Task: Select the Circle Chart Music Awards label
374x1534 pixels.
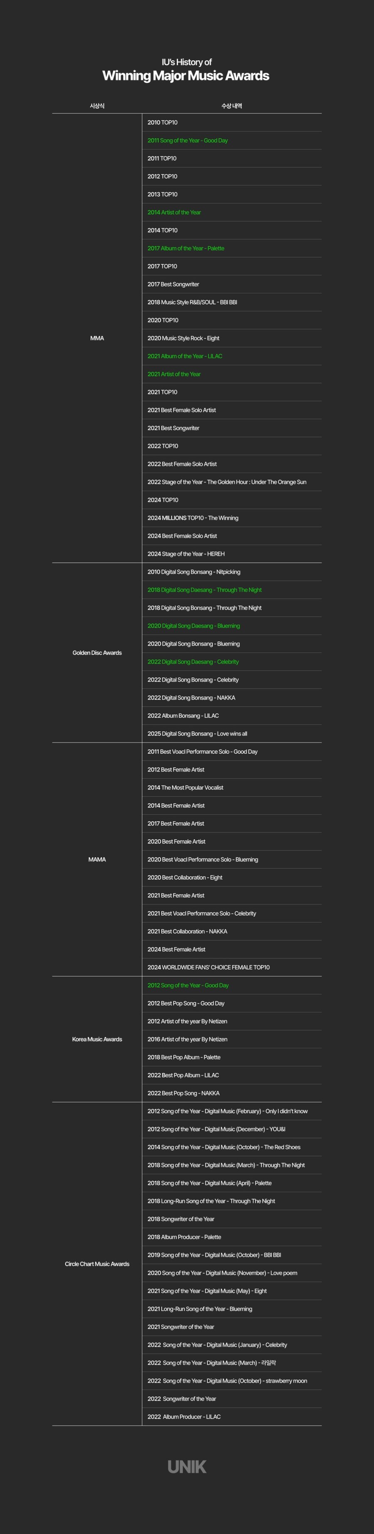Action: [x=97, y=1263]
